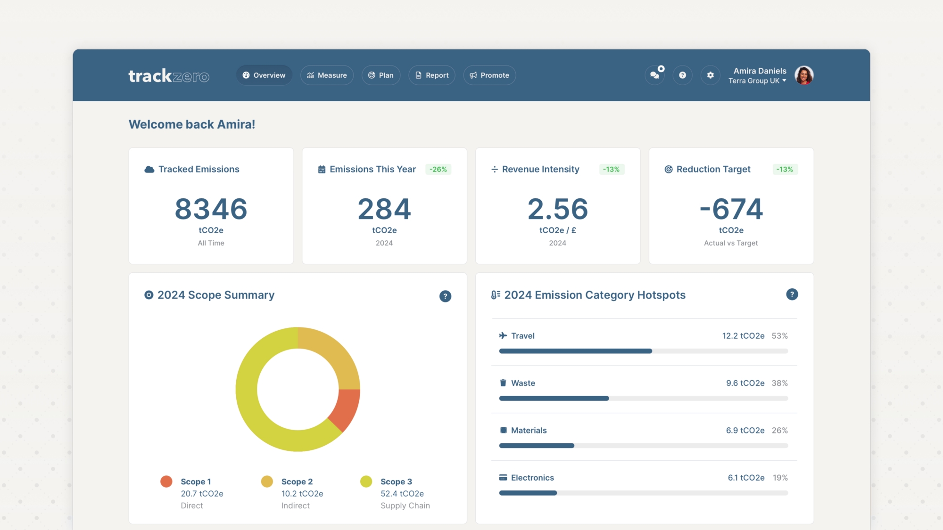Click the Tracked Emissions cloud icon

coord(149,170)
